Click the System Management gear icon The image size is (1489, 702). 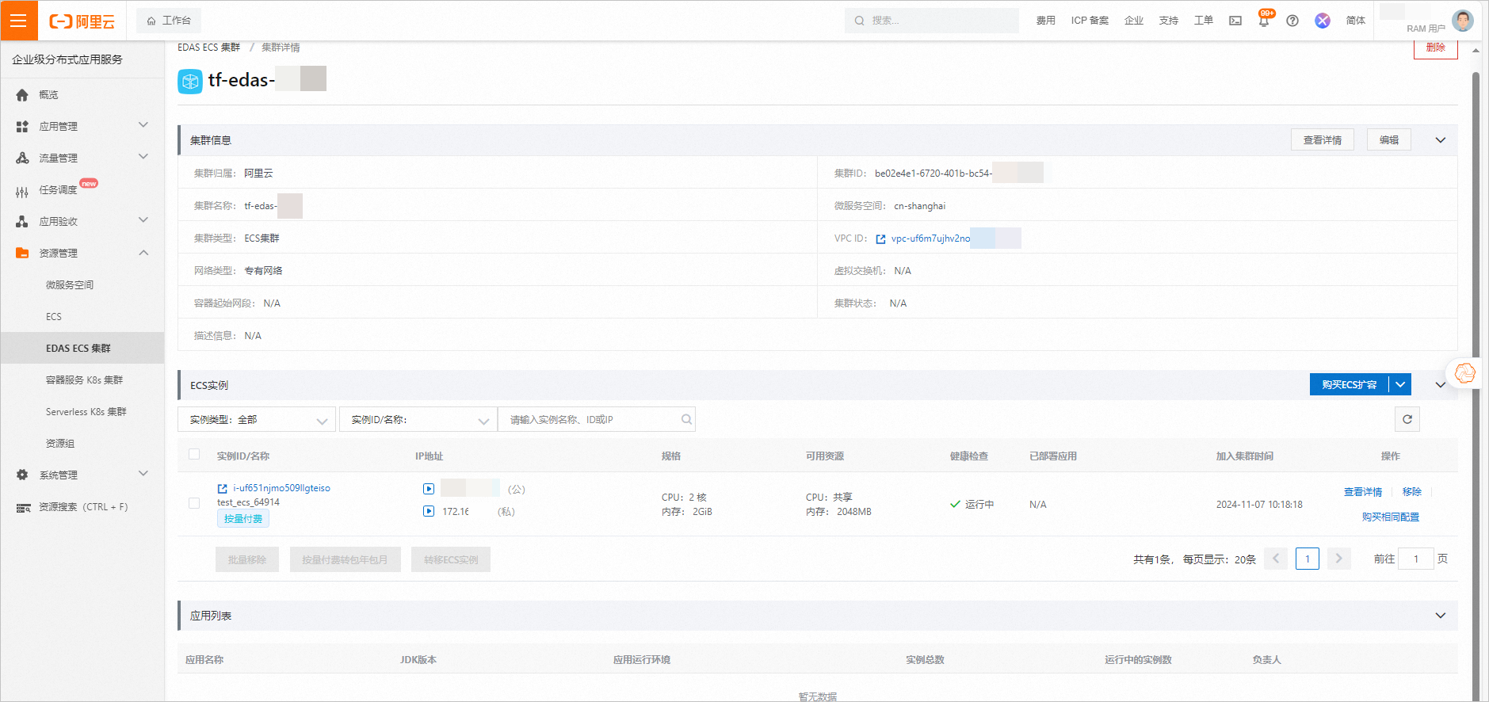[22, 475]
